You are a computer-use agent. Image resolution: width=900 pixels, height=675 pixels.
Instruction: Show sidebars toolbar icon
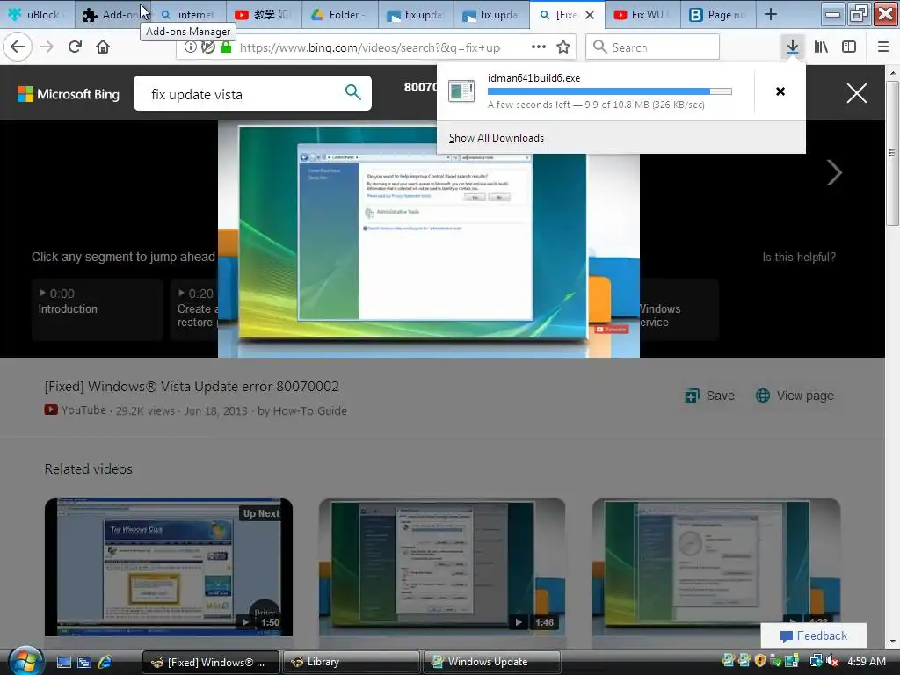(x=849, y=47)
